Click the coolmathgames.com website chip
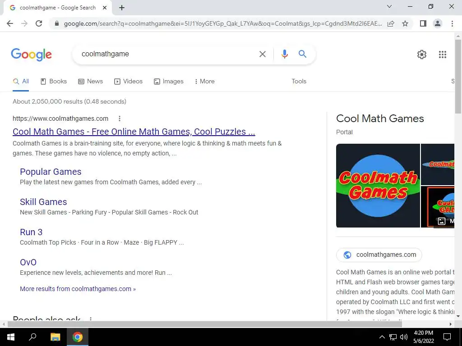462x346 pixels. (379, 255)
